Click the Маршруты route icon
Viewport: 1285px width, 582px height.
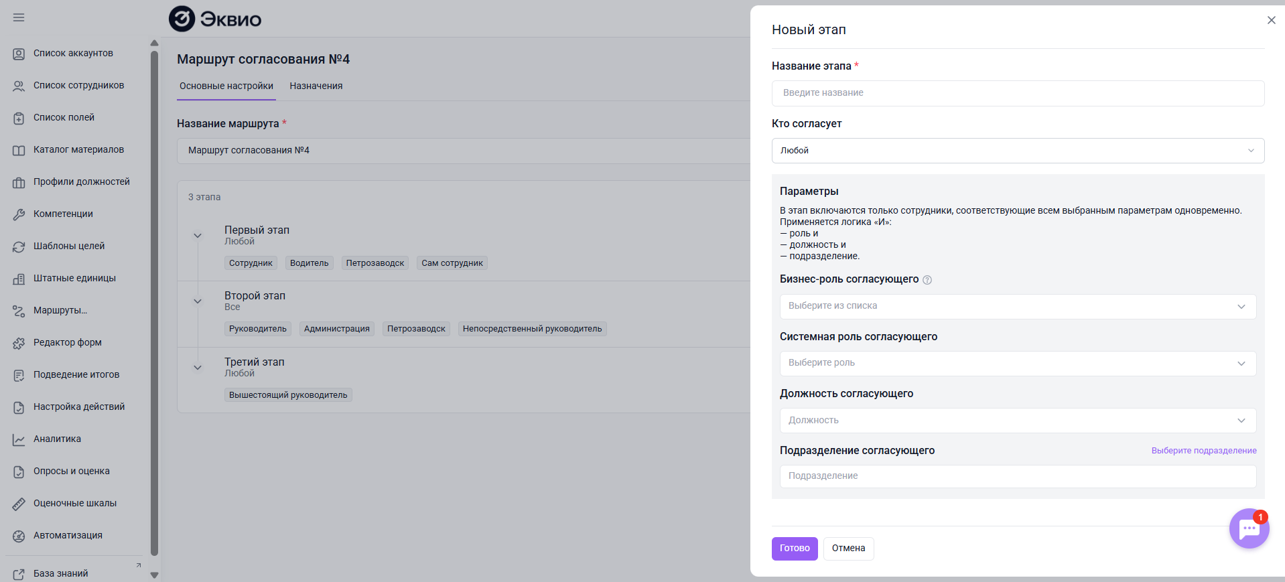pyautogui.click(x=19, y=311)
